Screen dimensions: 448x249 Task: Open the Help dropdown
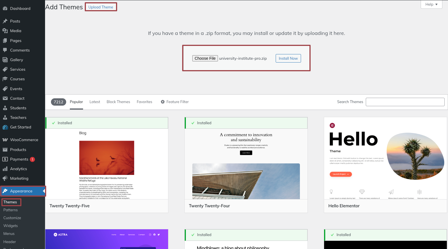click(431, 4)
